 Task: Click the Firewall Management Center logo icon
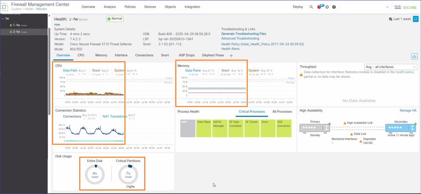coord(5,7)
